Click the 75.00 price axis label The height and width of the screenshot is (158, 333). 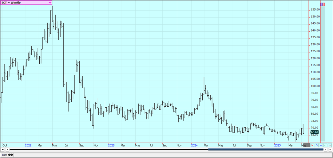[315, 121]
